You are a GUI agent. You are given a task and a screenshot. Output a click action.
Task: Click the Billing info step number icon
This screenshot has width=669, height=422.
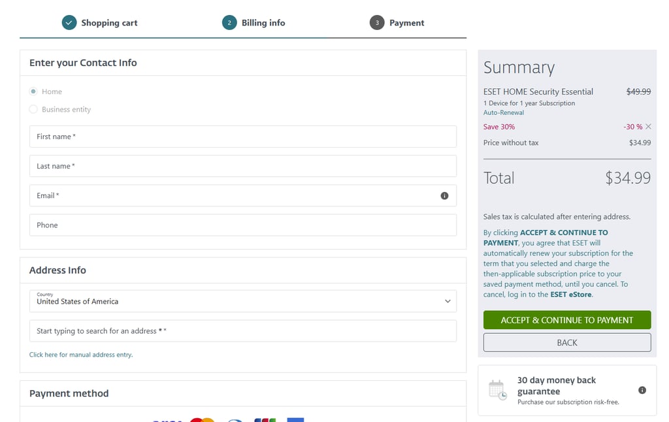tap(229, 23)
